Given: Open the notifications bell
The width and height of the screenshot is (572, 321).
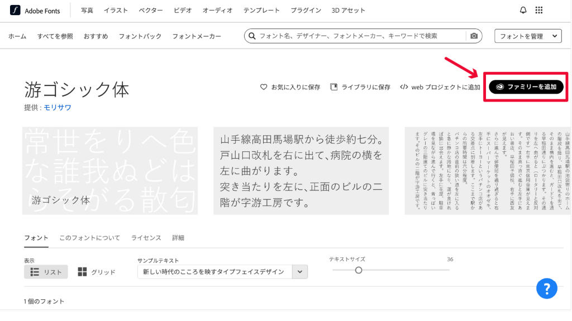Looking at the screenshot, I should [523, 10].
